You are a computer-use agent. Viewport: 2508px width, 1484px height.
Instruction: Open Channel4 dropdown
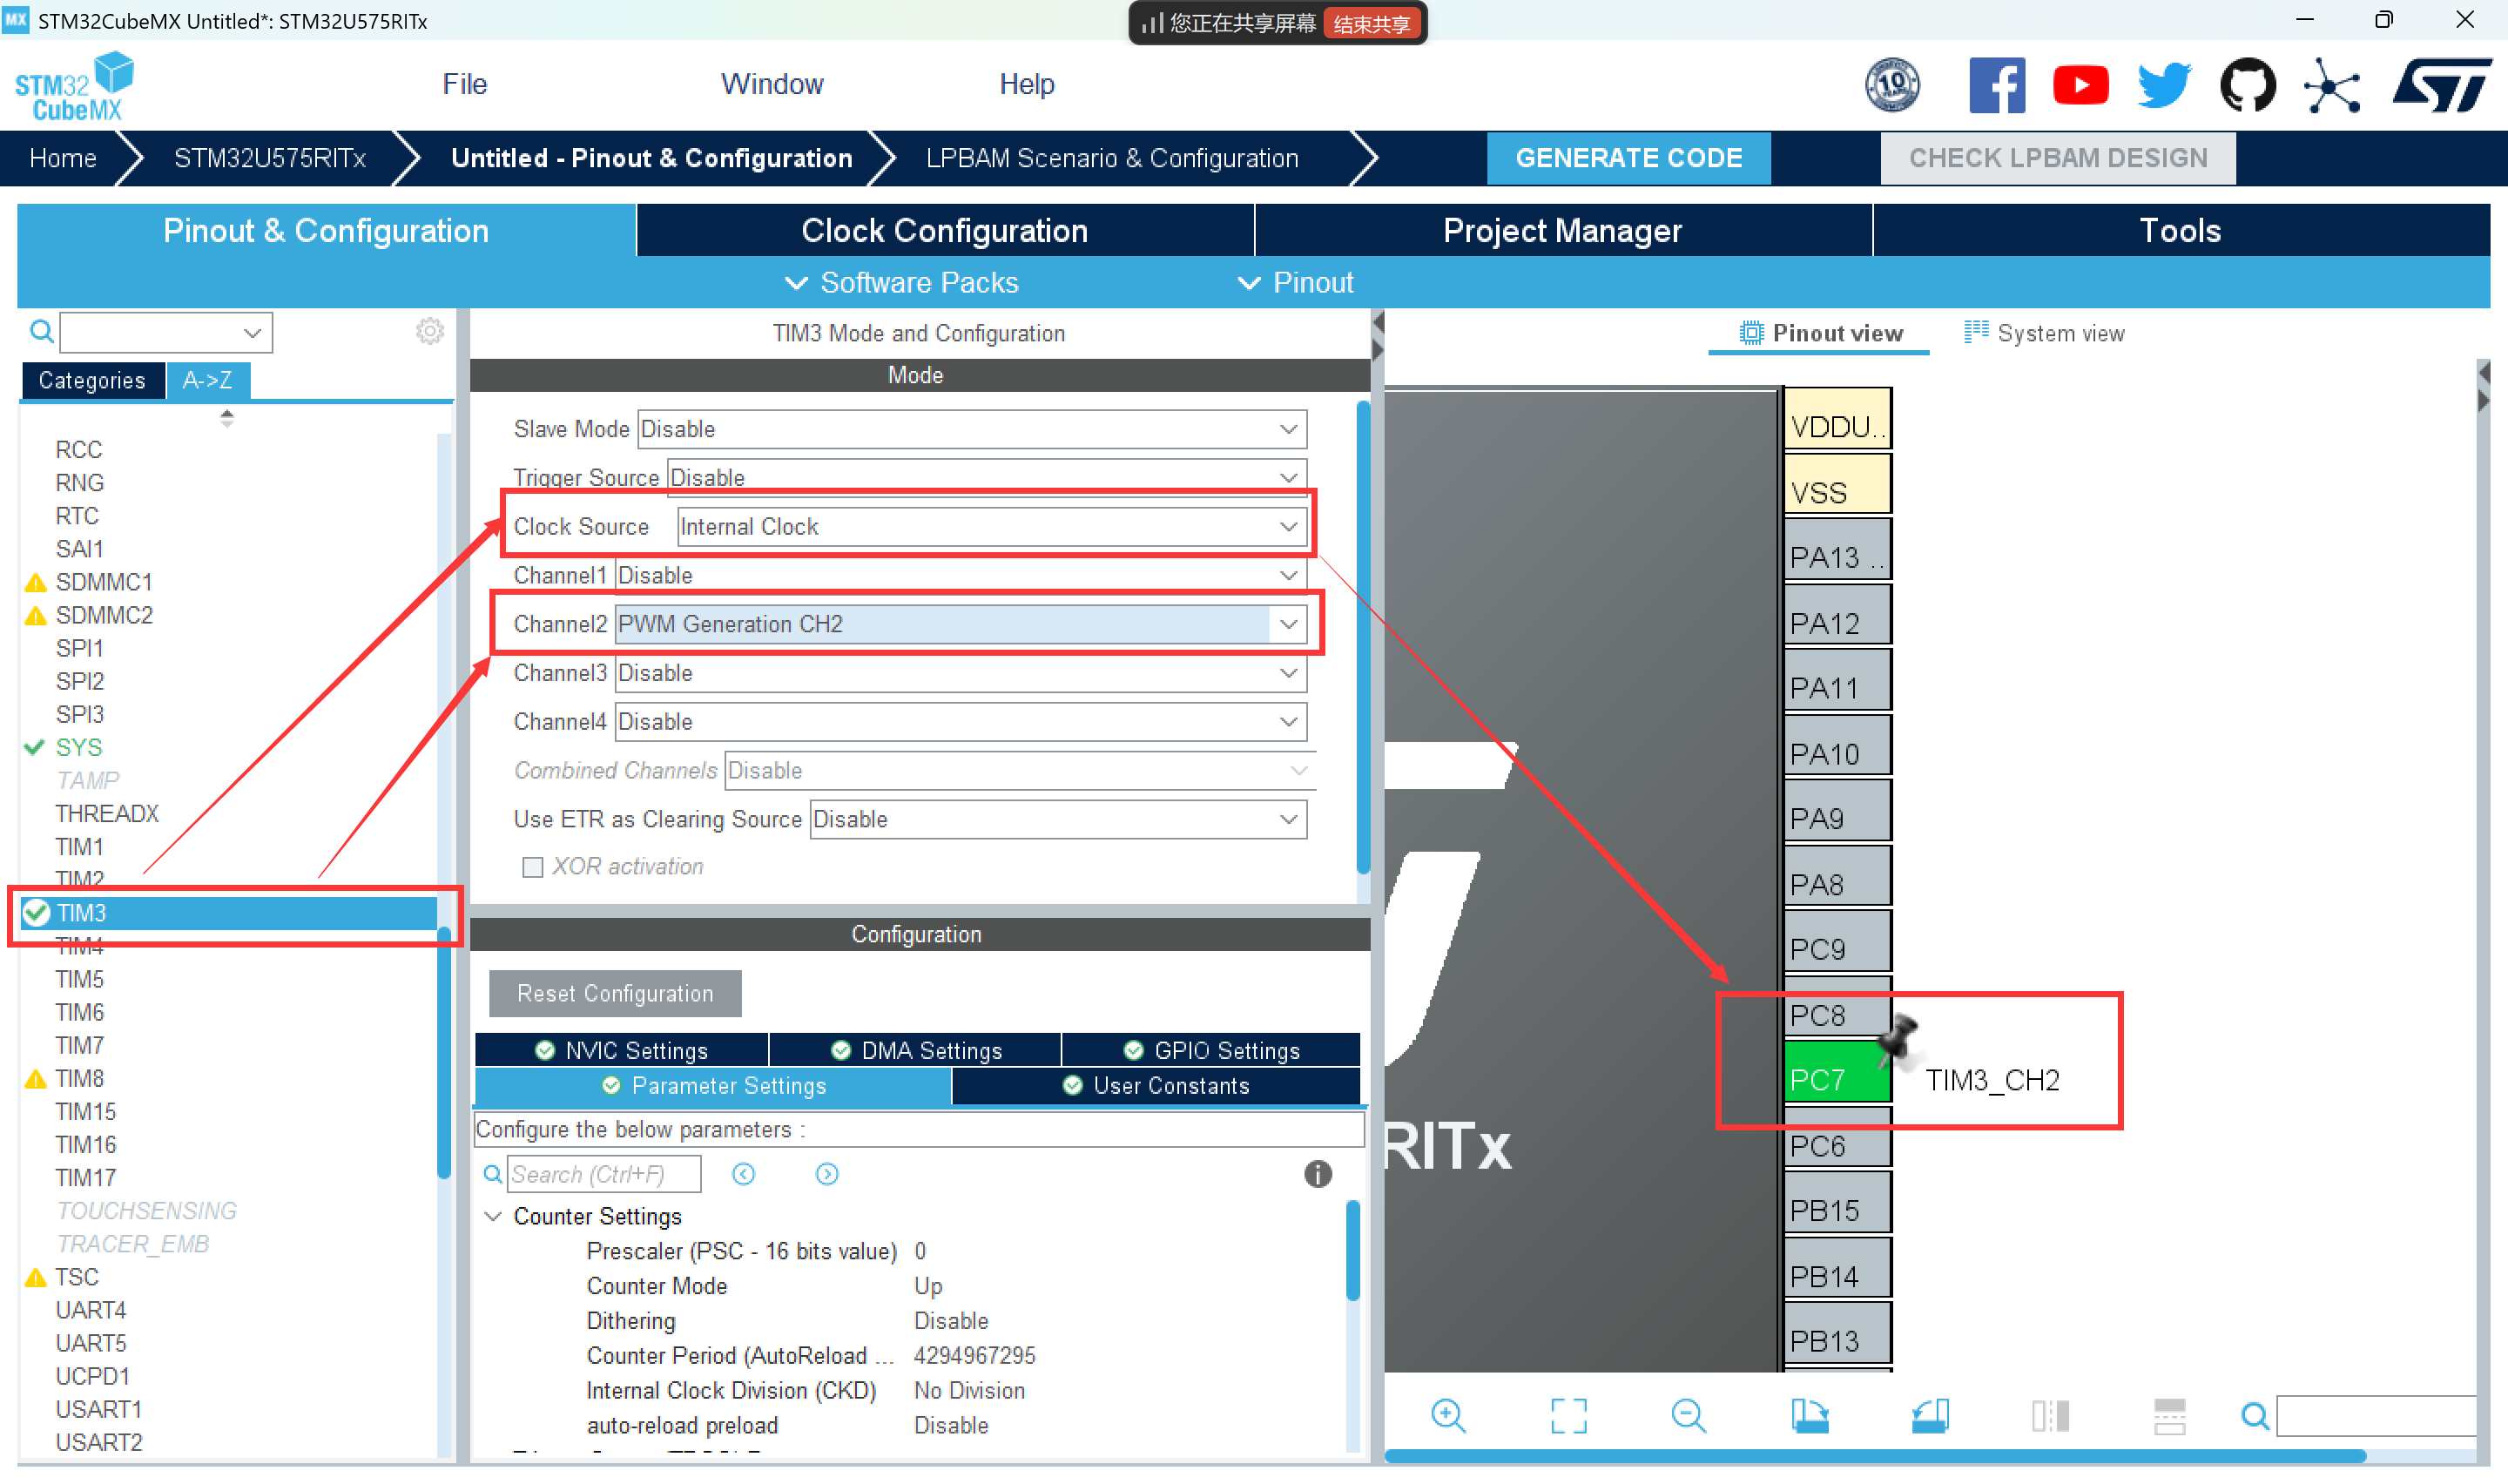961,722
